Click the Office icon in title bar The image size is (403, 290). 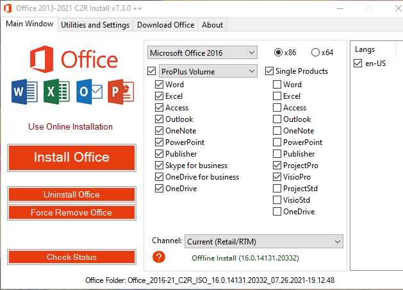click(x=8, y=8)
